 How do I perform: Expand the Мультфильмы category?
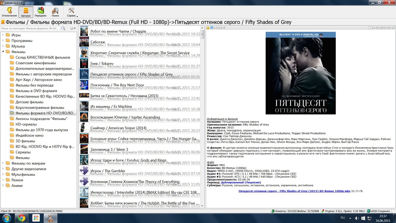(x=3, y=174)
